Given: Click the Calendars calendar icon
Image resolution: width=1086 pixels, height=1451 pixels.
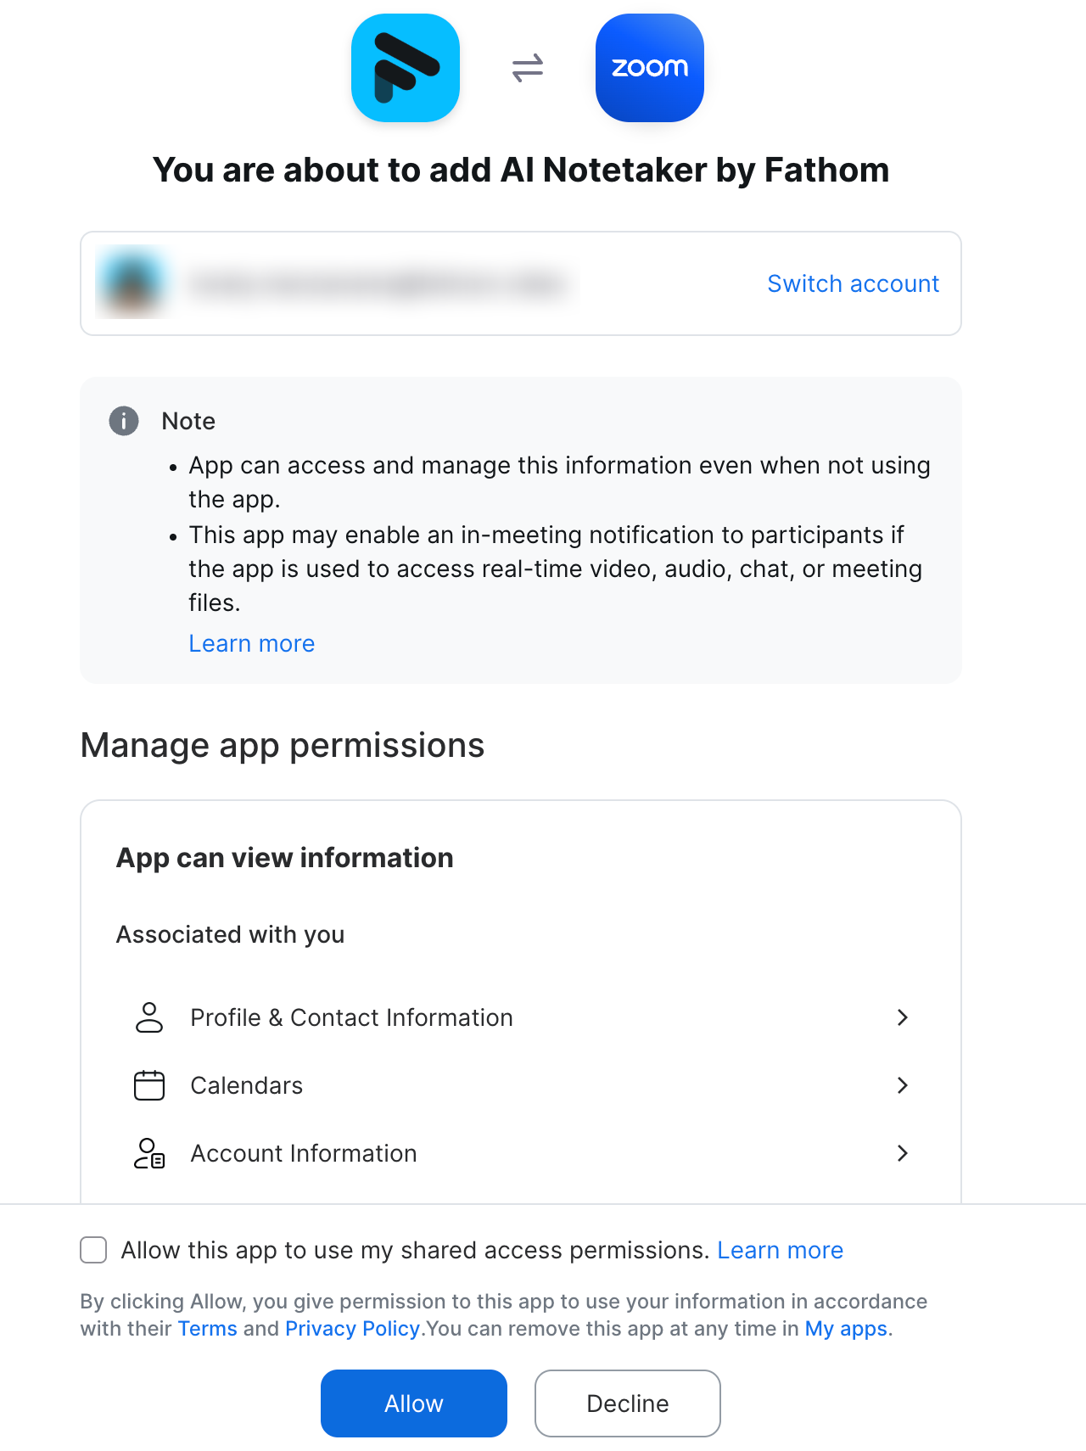Looking at the screenshot, I should coord(149,1085).
